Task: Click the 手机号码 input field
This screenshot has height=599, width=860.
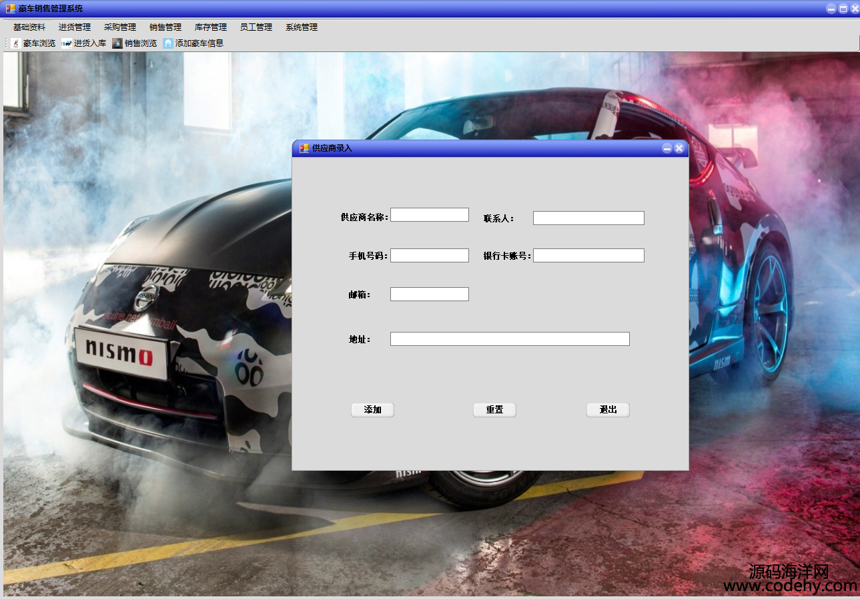Action: pyautogui.click(x=430, y=256)
